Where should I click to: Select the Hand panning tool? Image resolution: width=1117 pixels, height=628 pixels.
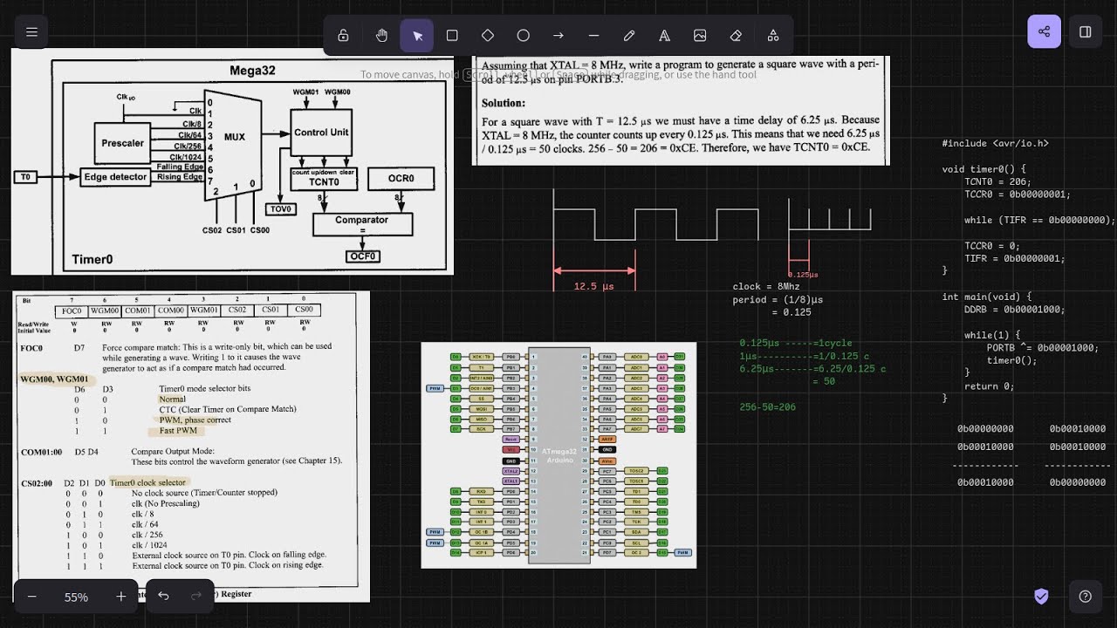point(381,36)
